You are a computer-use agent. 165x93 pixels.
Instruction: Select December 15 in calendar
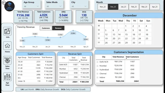click(x=126, y=35)
